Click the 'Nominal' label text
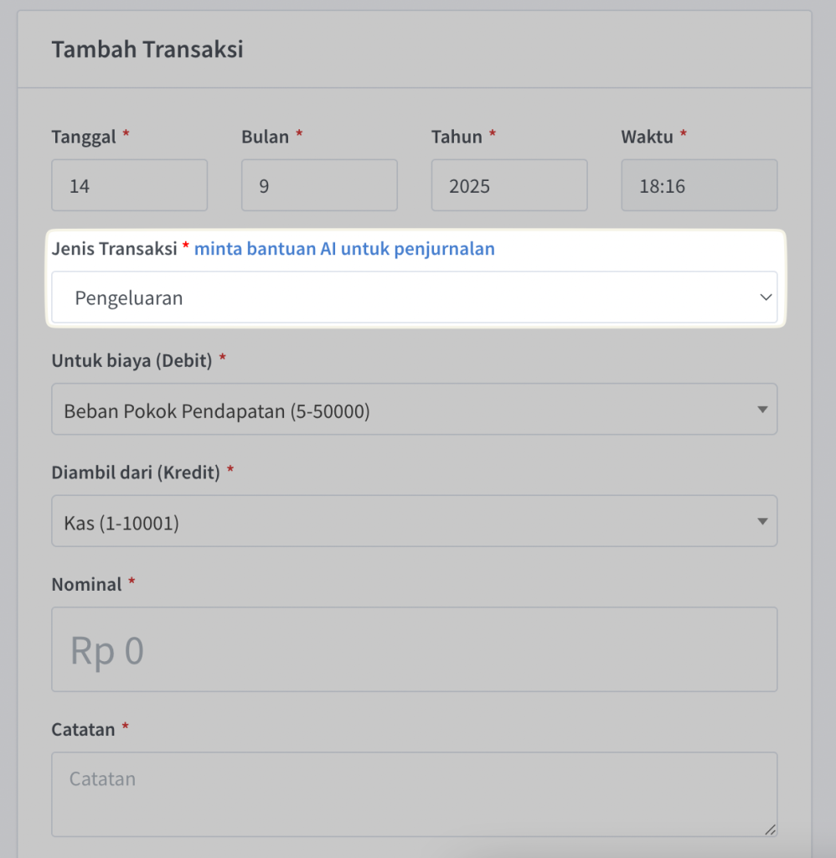This screenshot has height=858, width=836. (86, 585)
